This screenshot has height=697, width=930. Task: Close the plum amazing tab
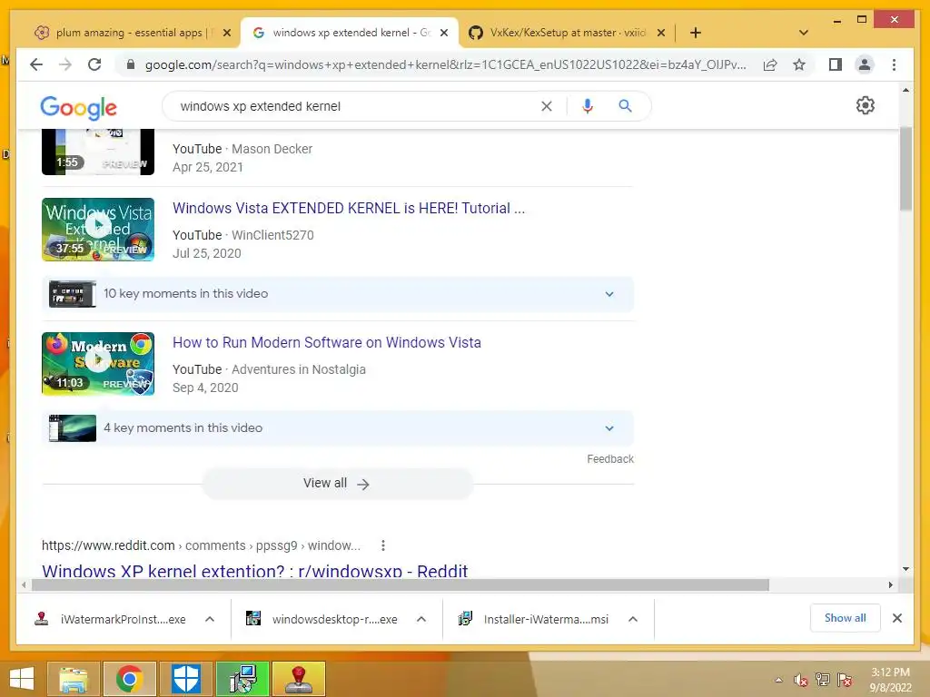[x=226, y=33]
